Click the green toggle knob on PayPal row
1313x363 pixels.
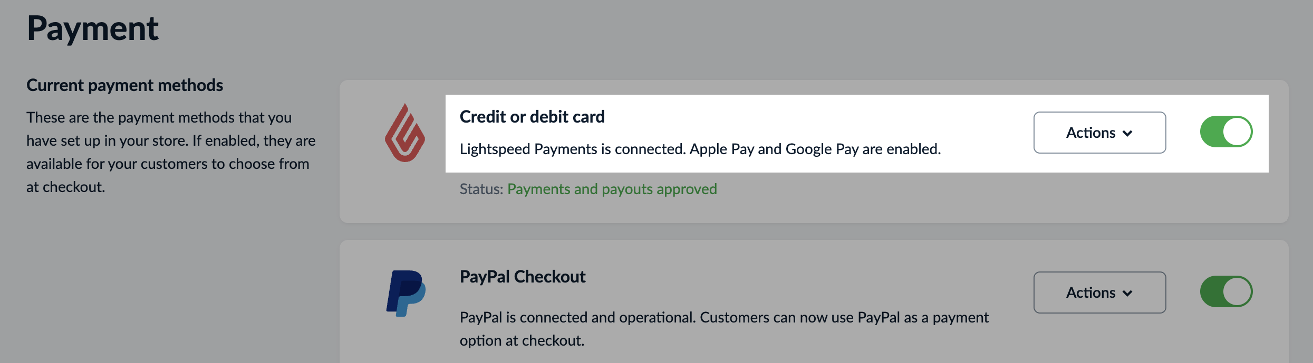coord(1238,291)
